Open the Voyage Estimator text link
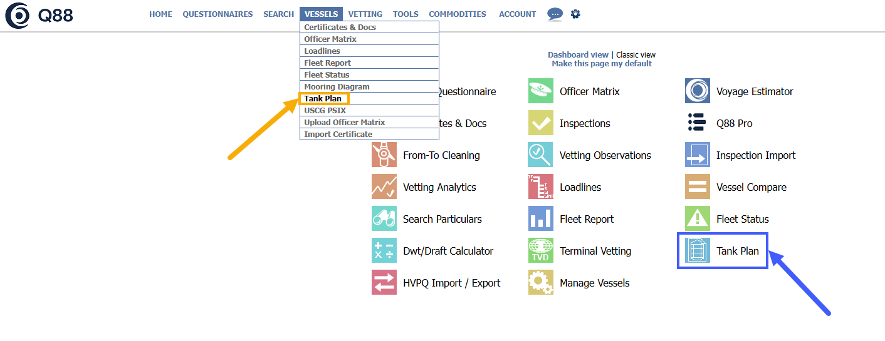Viewport: 885px width, 341px height. point(755,91)
